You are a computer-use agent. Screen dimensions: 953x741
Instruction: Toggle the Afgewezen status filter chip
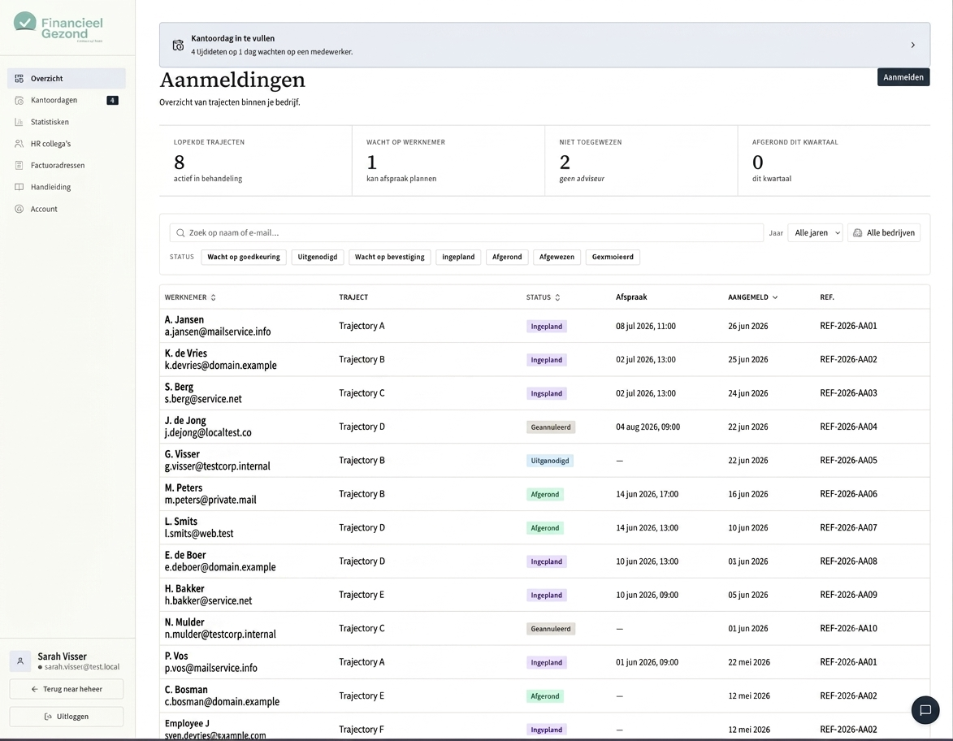click(x=557, y=257)
